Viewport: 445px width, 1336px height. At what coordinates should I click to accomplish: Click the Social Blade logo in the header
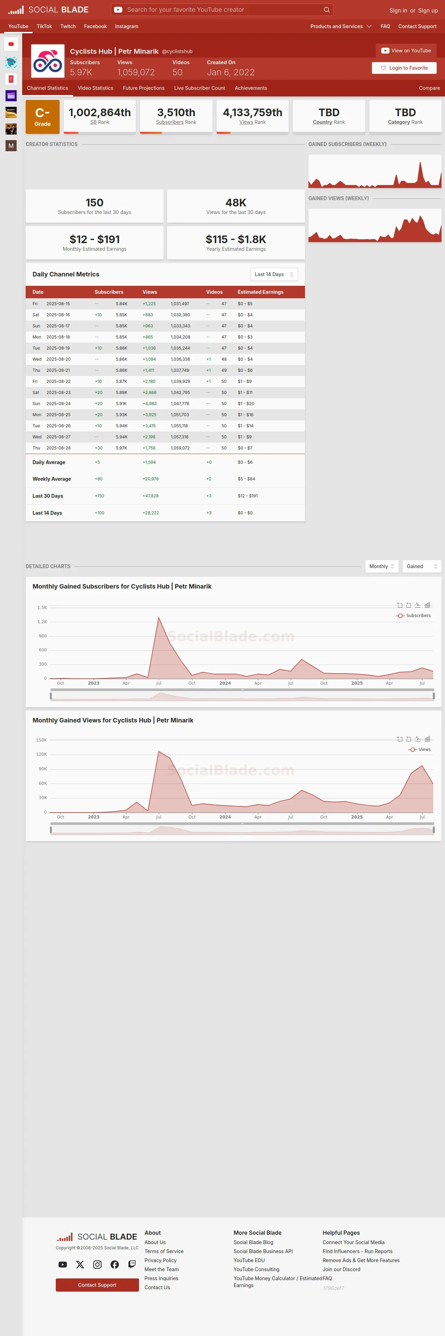point(48,10)
